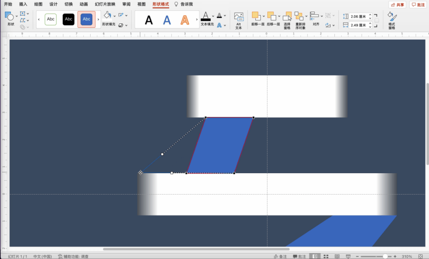Switch to normal view icon
429x259 pixels.
[315, 256]
